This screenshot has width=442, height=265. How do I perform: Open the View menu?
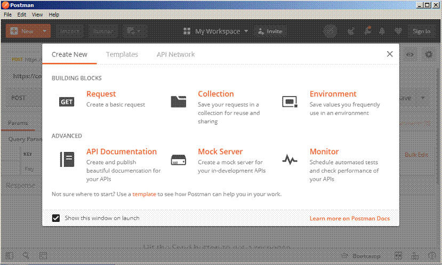pyautogui.click(x=37, y=14)
